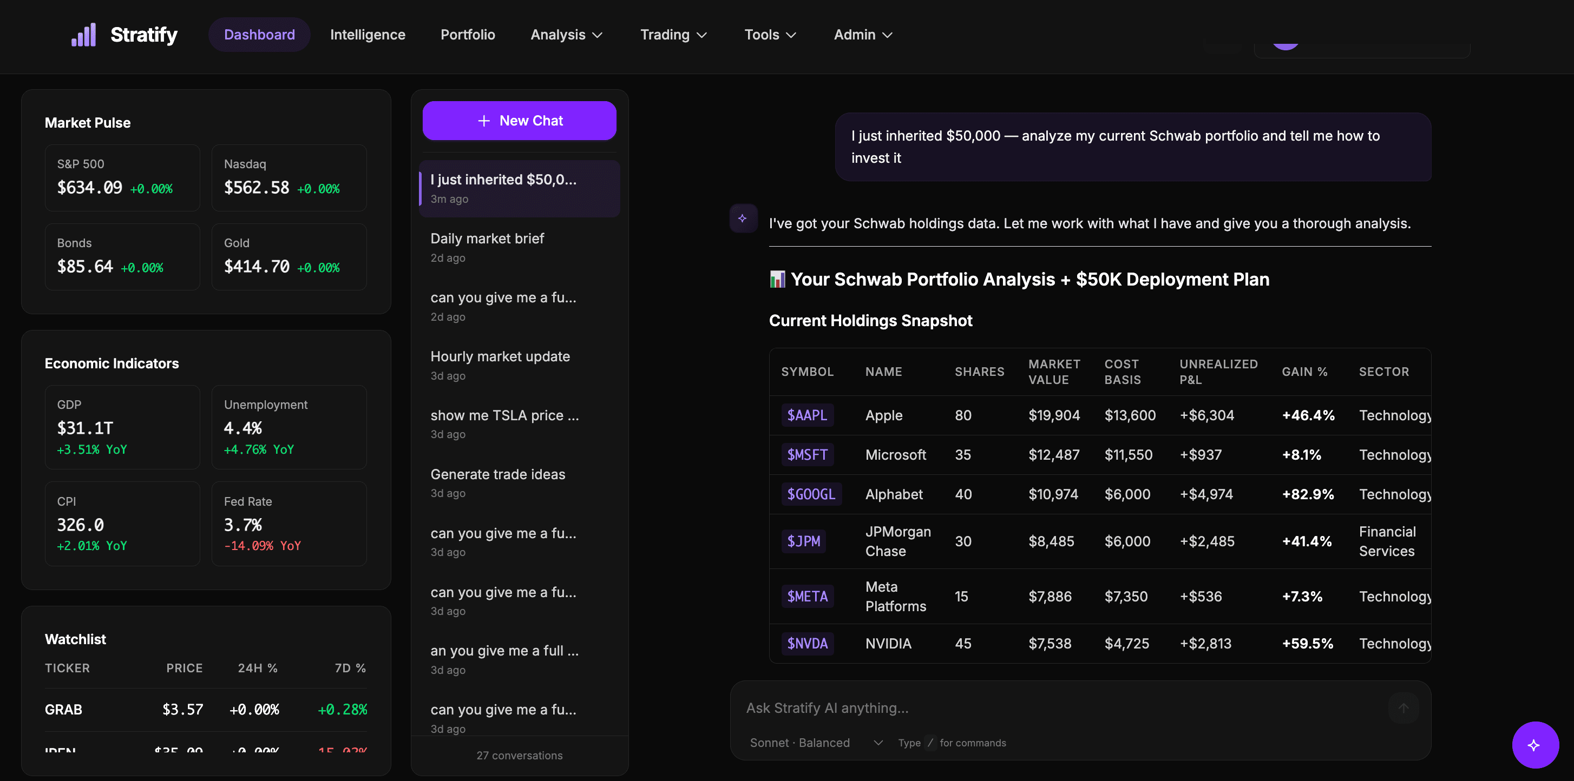
Task: Open the Sonnet · Balanced model selector
Action: (x=816, y=743)
